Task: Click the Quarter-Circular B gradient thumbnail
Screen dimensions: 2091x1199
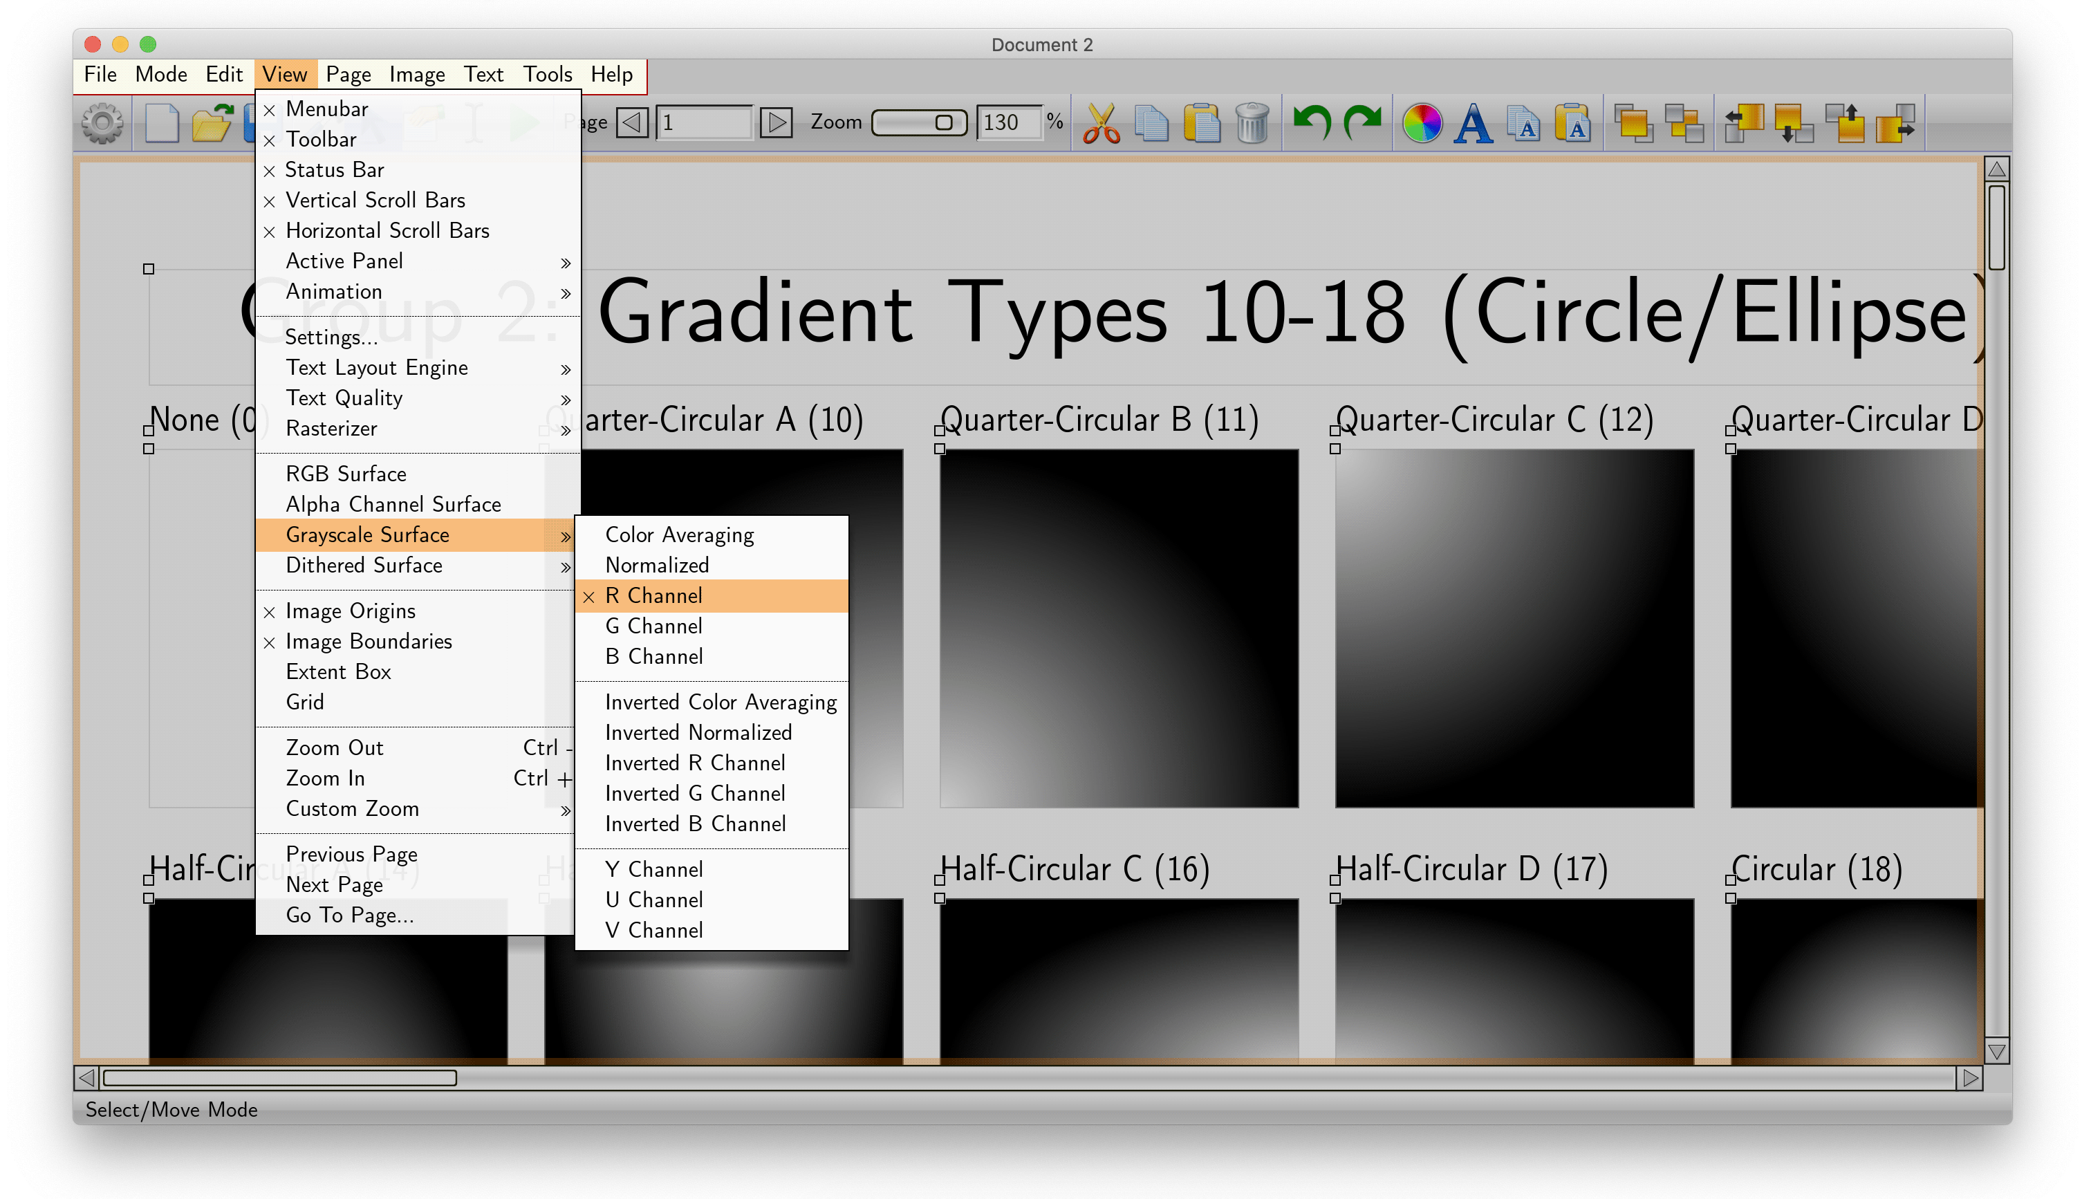Action: pos(1119,629)
